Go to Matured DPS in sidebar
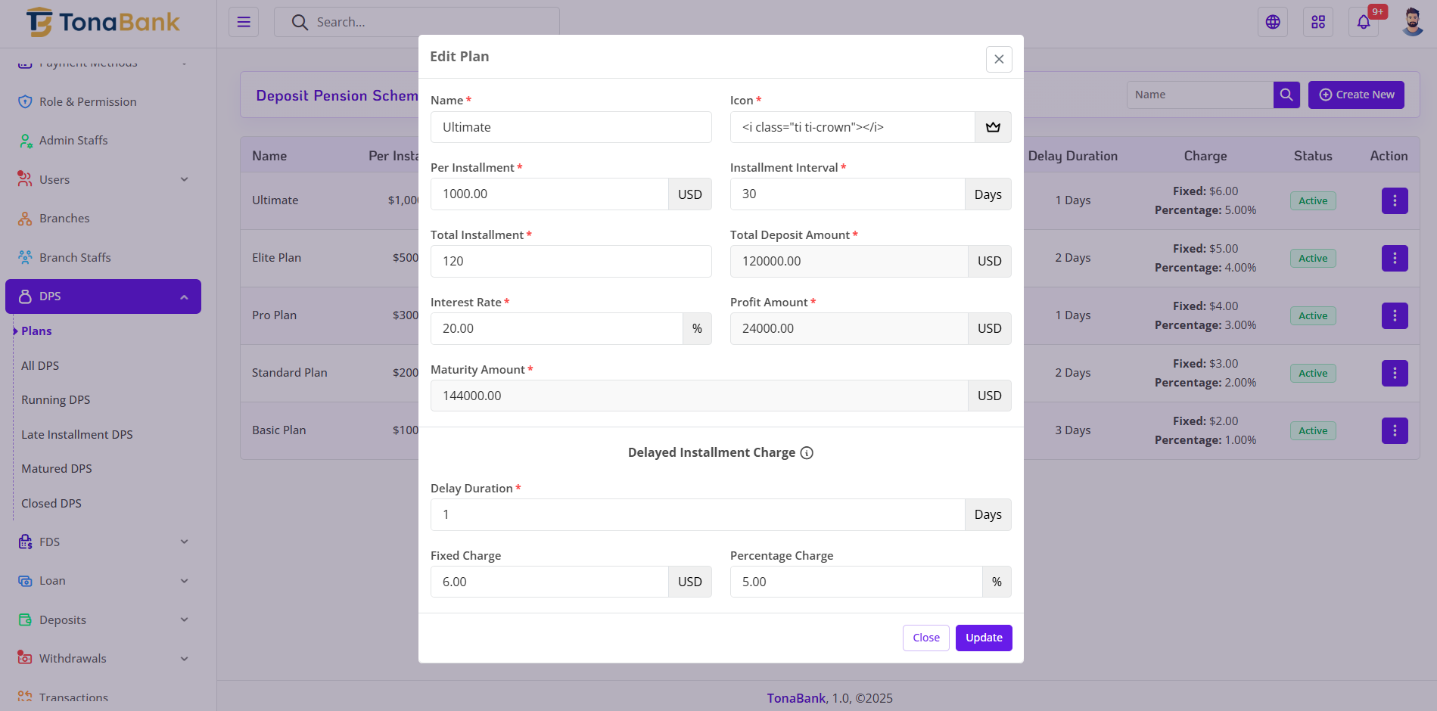Viewport: 1437px width, 711px height. [57, 469]
